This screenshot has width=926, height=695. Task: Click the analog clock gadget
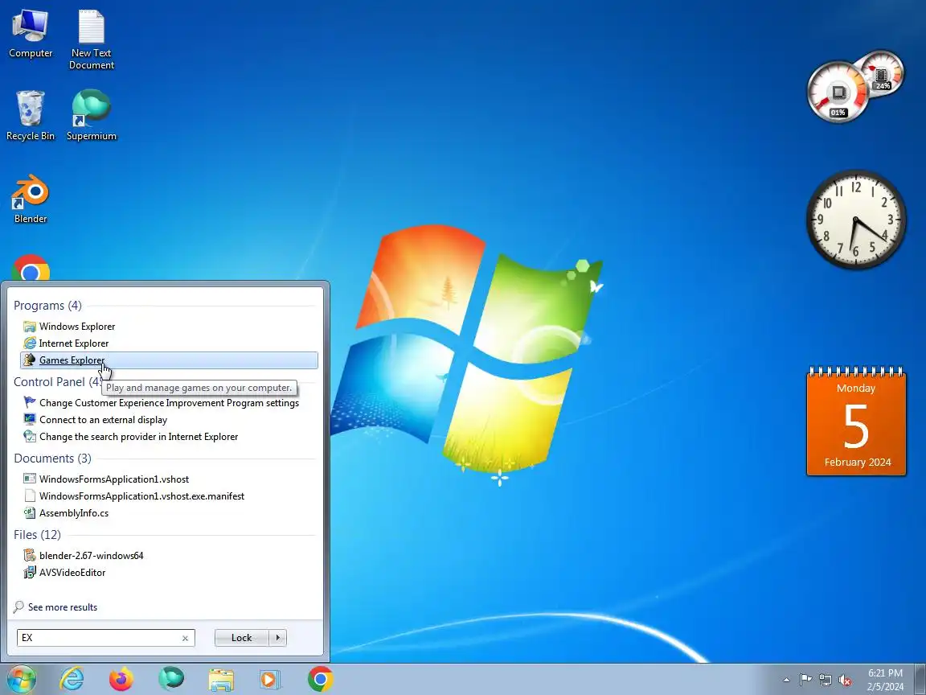coord(856,220)
